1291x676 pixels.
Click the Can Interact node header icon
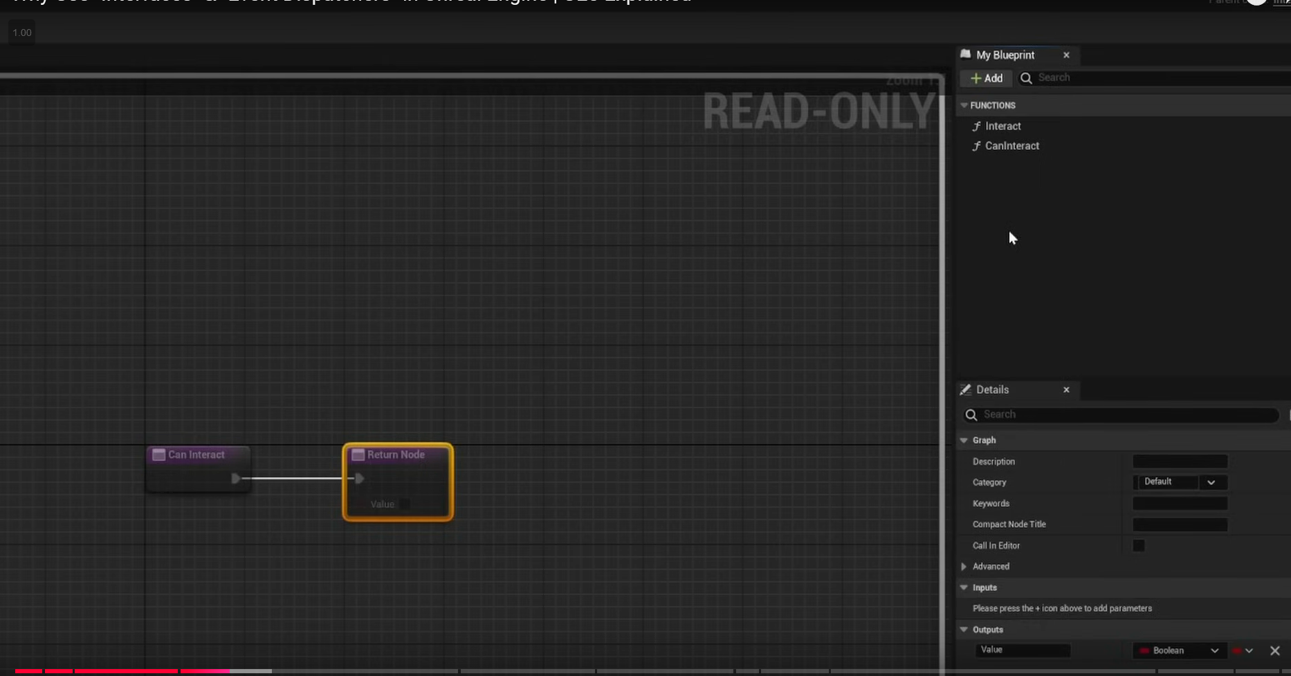158,455
